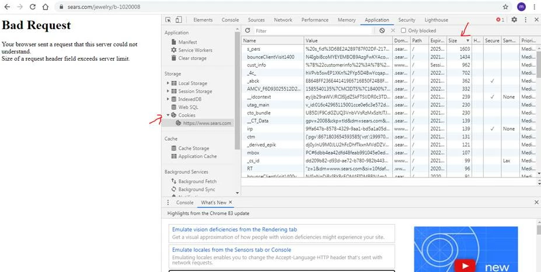Open the purple profile avatar
Viewport: 541px width, 272px height.
(521, 6)
